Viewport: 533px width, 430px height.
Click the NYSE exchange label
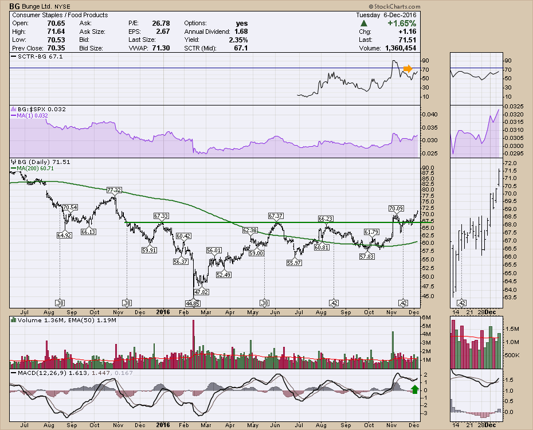pos(62,6)
